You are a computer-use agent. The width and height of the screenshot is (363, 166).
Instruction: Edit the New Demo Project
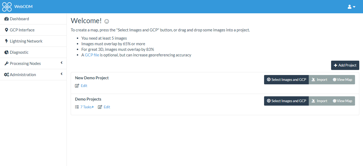pyautogui.click(x=84, y=86)
